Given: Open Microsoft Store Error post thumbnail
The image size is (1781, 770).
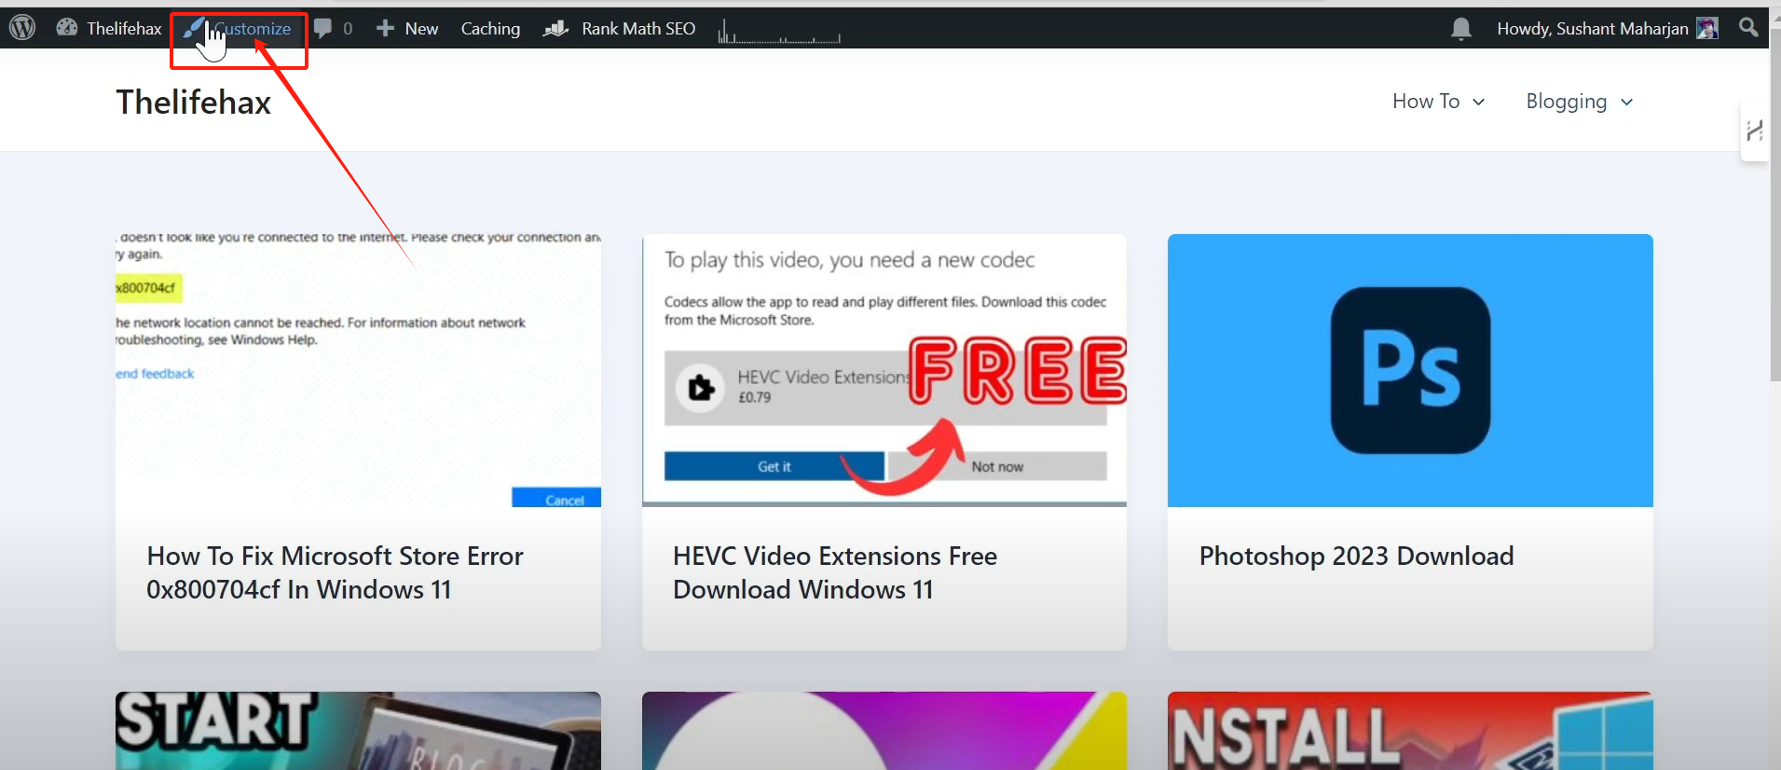Looking at the screenshot, I should click(358, 370).
